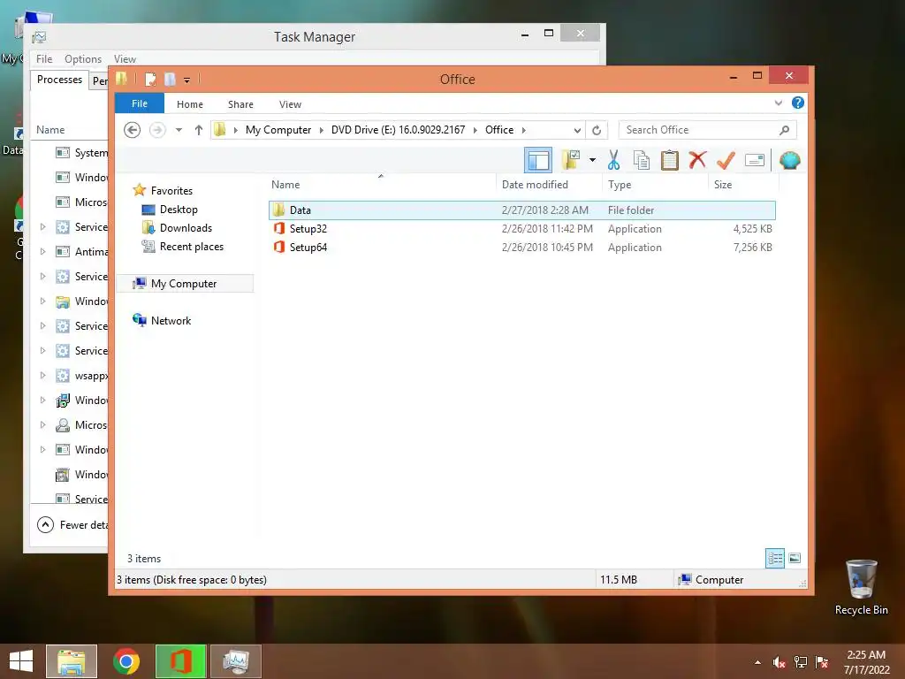Open Recent places in navigation pane
Image resolution: width=905 pixels, height=679 pixels.
point(191,247)
